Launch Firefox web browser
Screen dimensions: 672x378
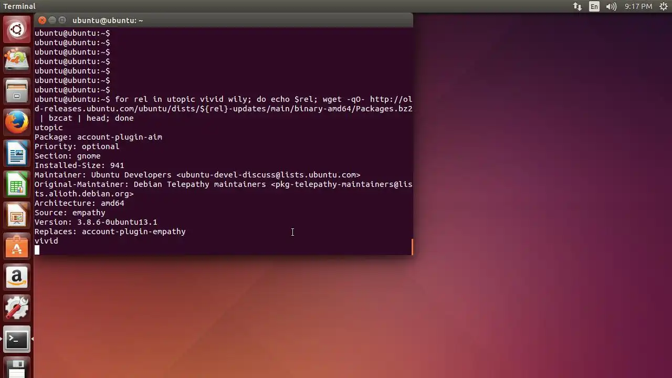coord(17,122)
